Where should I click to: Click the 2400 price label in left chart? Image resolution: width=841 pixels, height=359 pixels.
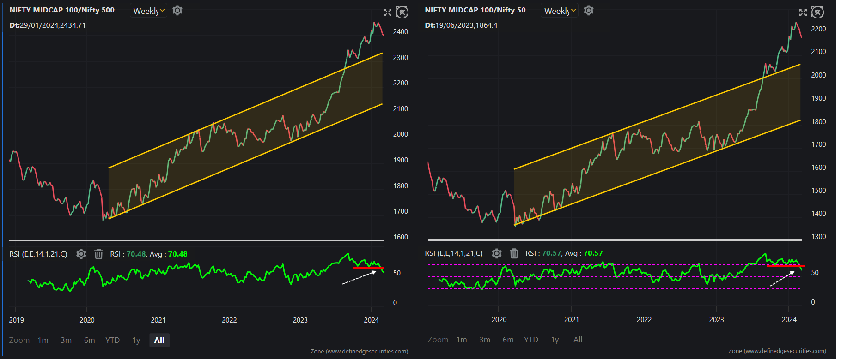[x=401, y=32]
